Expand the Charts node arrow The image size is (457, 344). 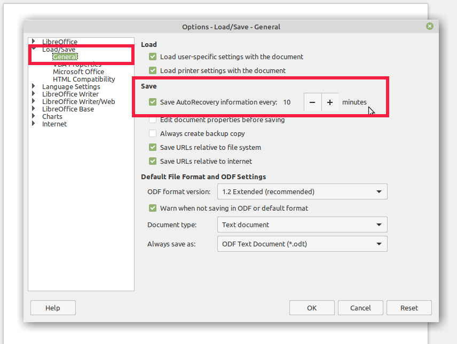pos(34,116)
